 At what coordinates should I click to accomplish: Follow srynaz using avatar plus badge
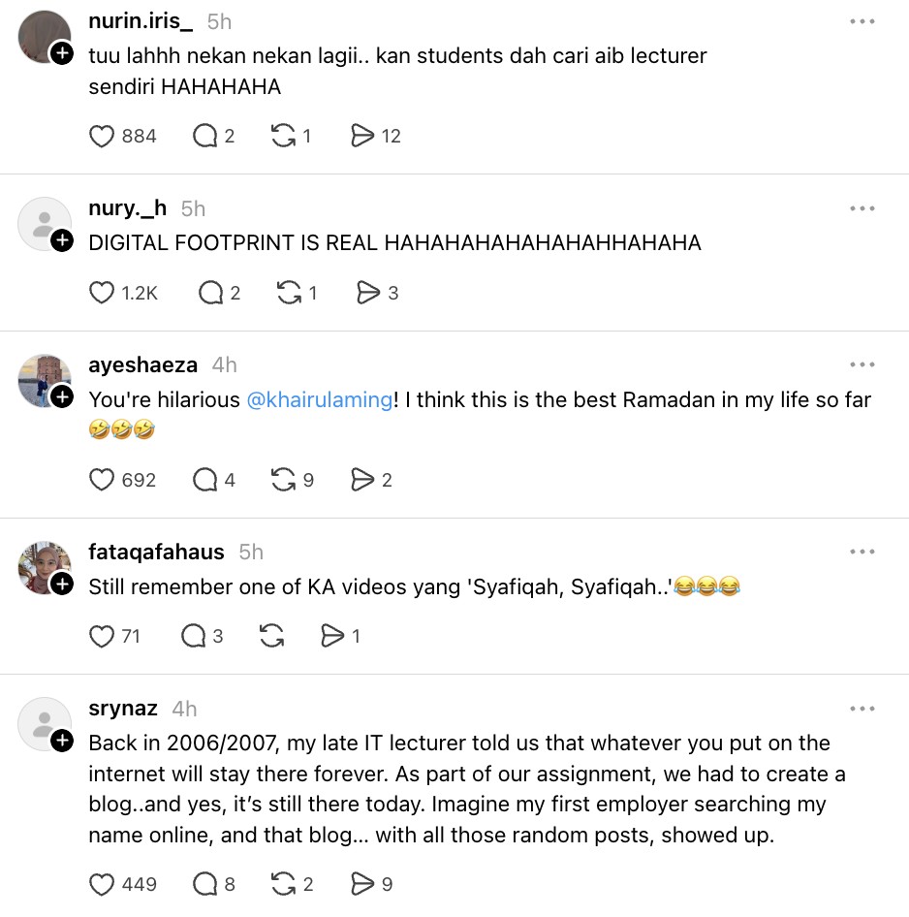coord(62,741)
